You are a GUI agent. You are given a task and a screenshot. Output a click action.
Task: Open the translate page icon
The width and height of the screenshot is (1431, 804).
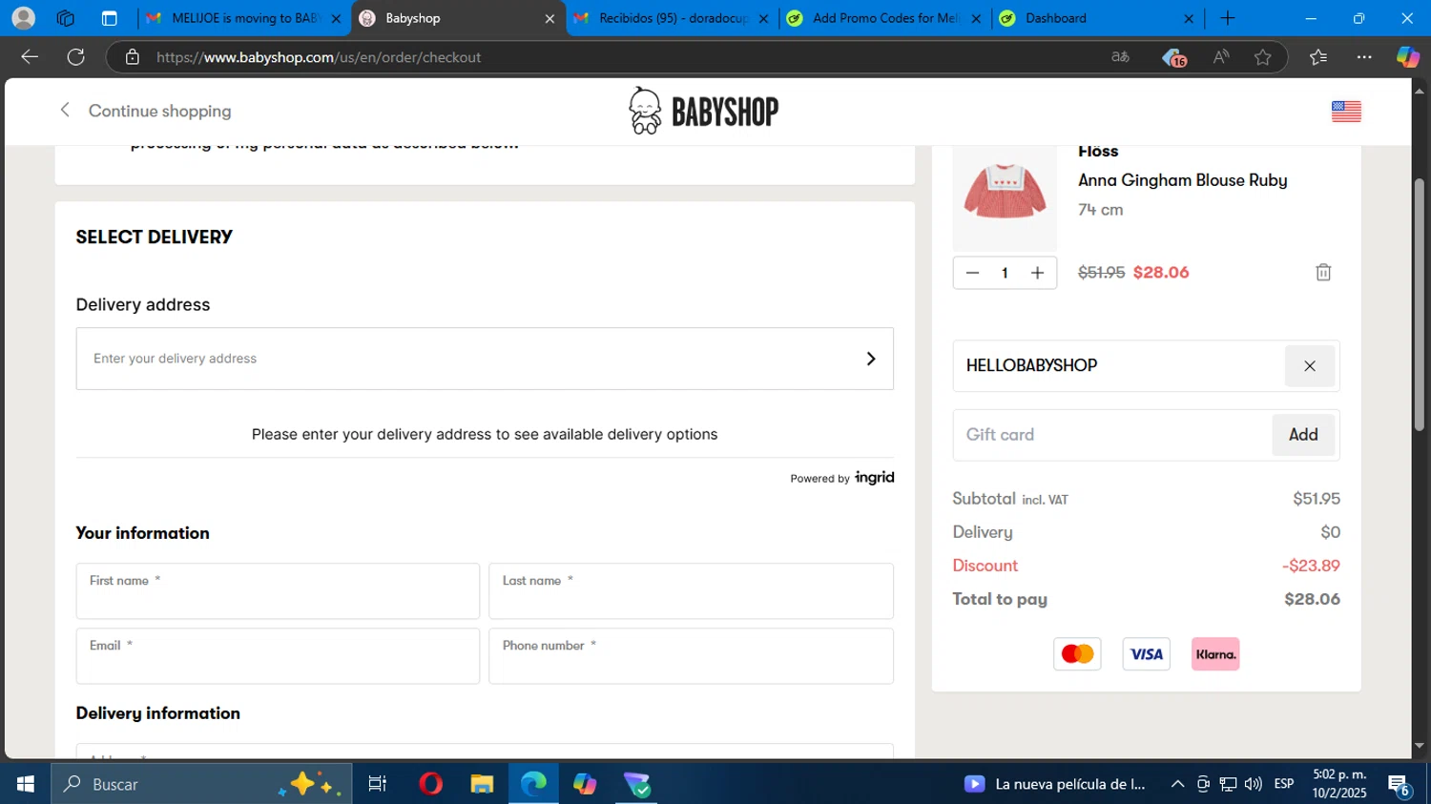pos(1120,57)
